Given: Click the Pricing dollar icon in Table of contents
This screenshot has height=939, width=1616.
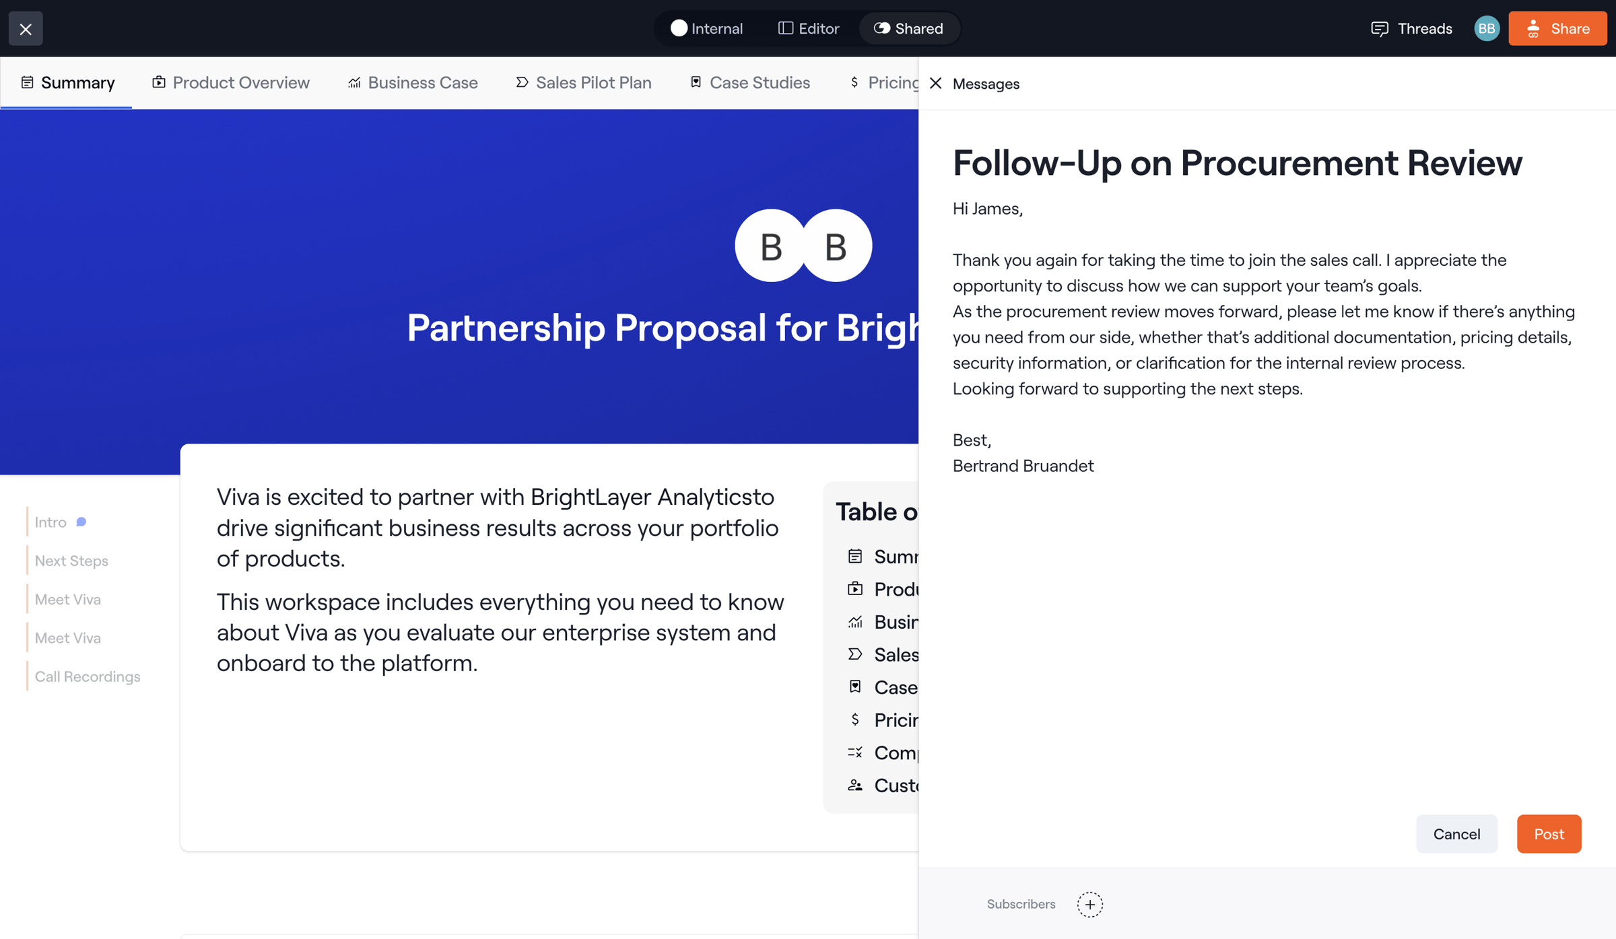Looking at the screenshot, I should [854, 719].
